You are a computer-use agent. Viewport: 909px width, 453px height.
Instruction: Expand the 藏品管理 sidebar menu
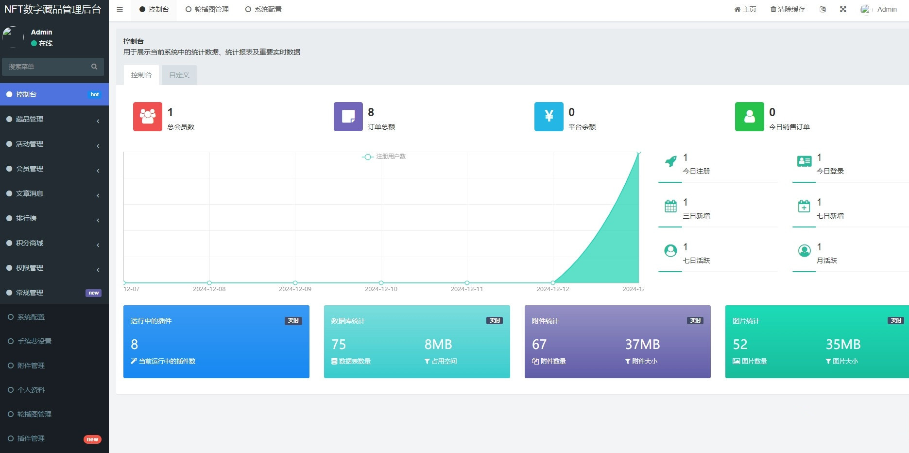(53, 119)
